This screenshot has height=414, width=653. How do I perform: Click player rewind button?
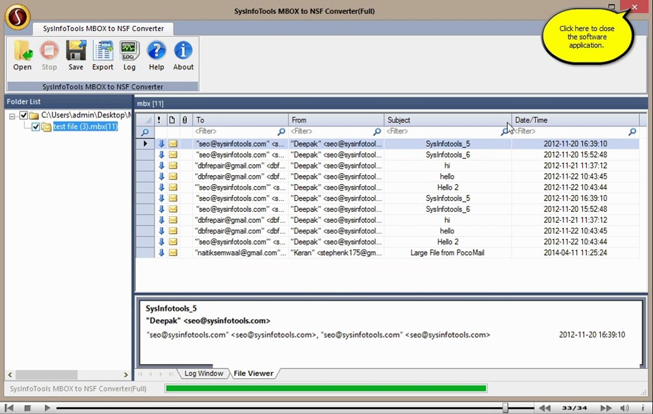(x=544, y=408)
